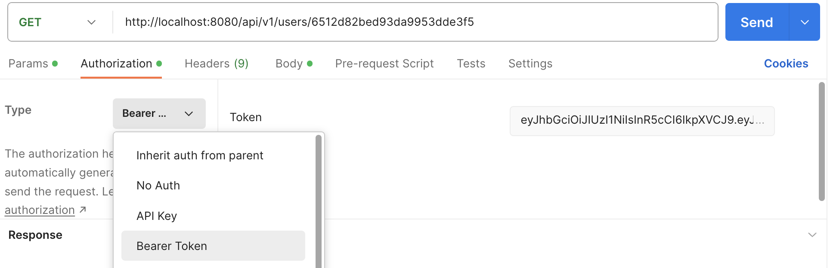Click the Cookies link
The width and height of the screenshot is (830, 268).
pos(786,64)
